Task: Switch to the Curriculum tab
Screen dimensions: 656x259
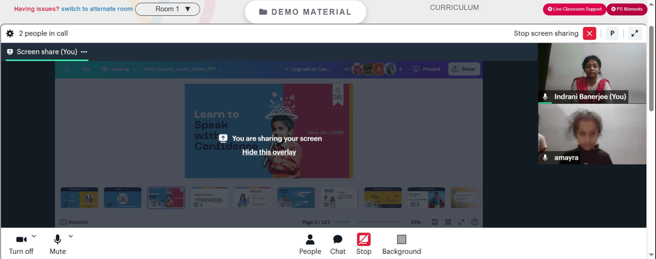Action: (x=455, y=7)
